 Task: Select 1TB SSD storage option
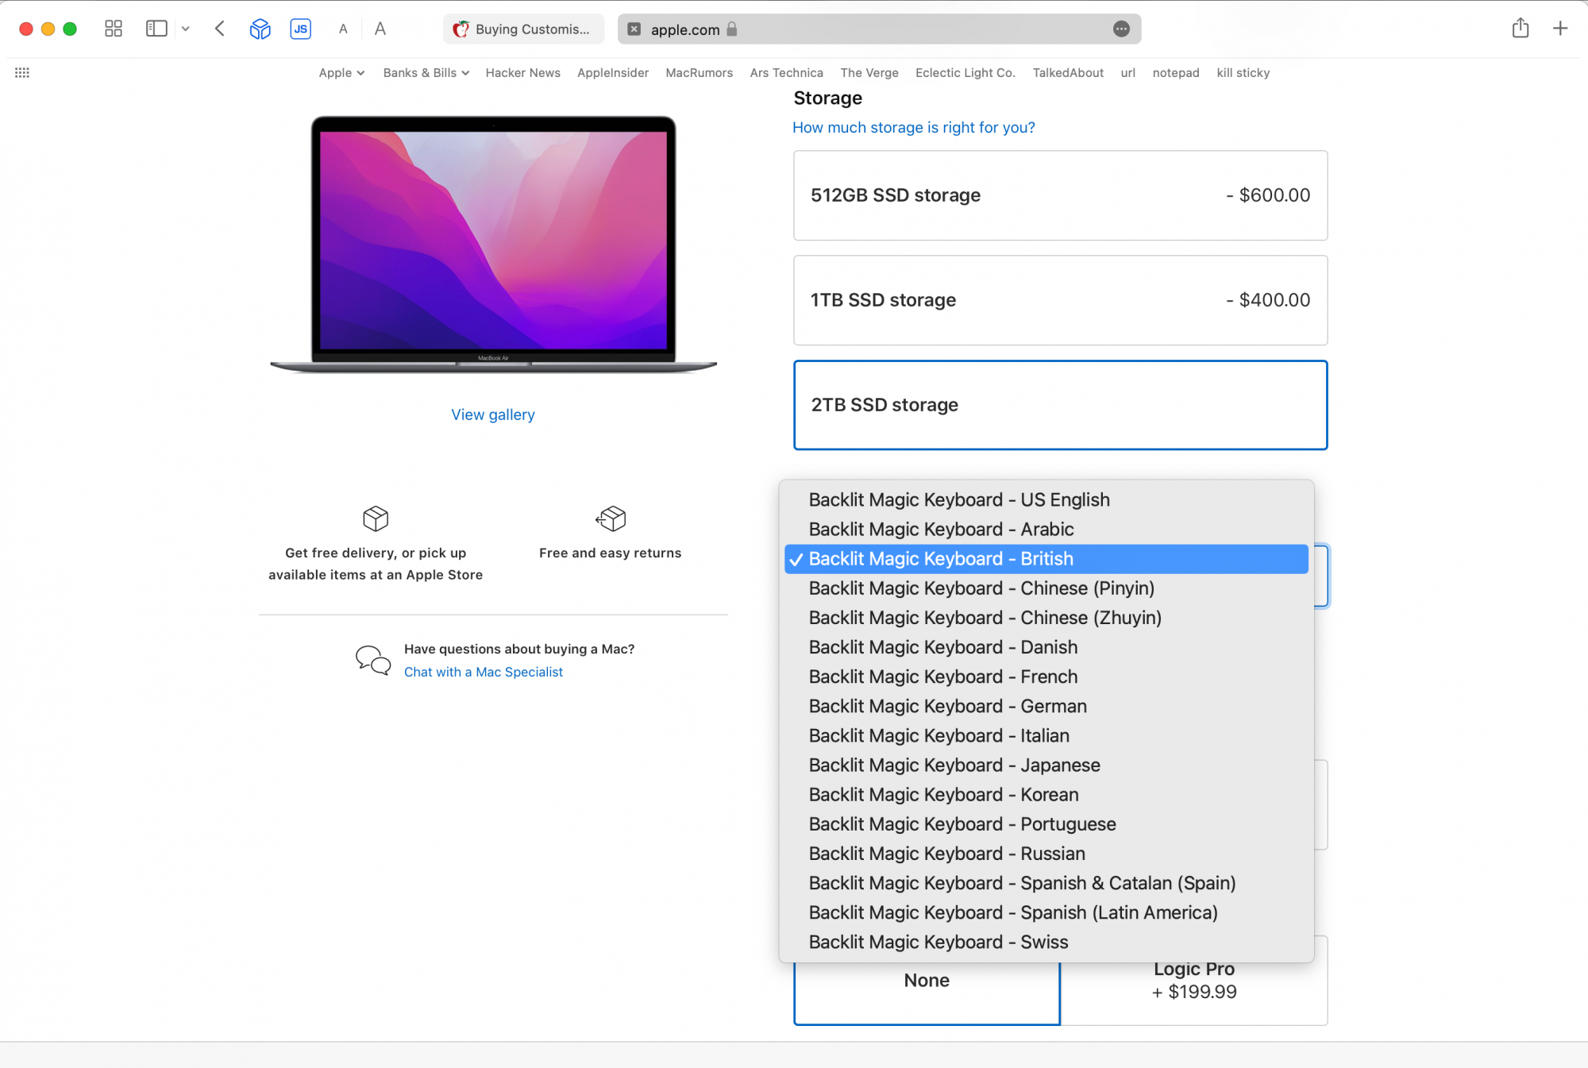tap(1060, 300)
